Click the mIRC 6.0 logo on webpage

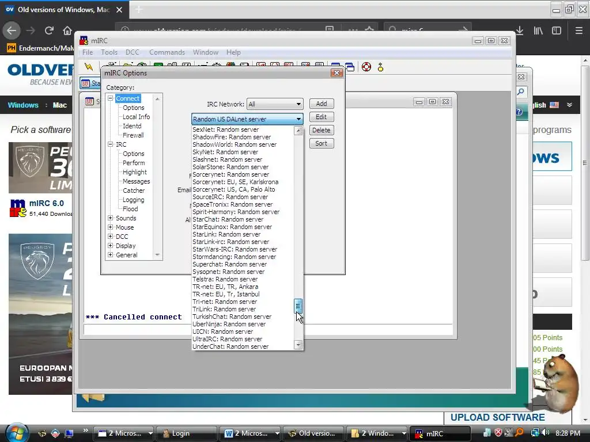[x=18, y=208]
